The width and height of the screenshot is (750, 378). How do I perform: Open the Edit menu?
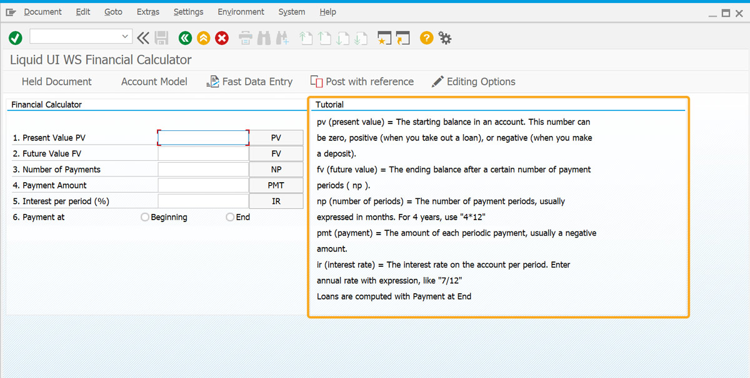point(83,12)
